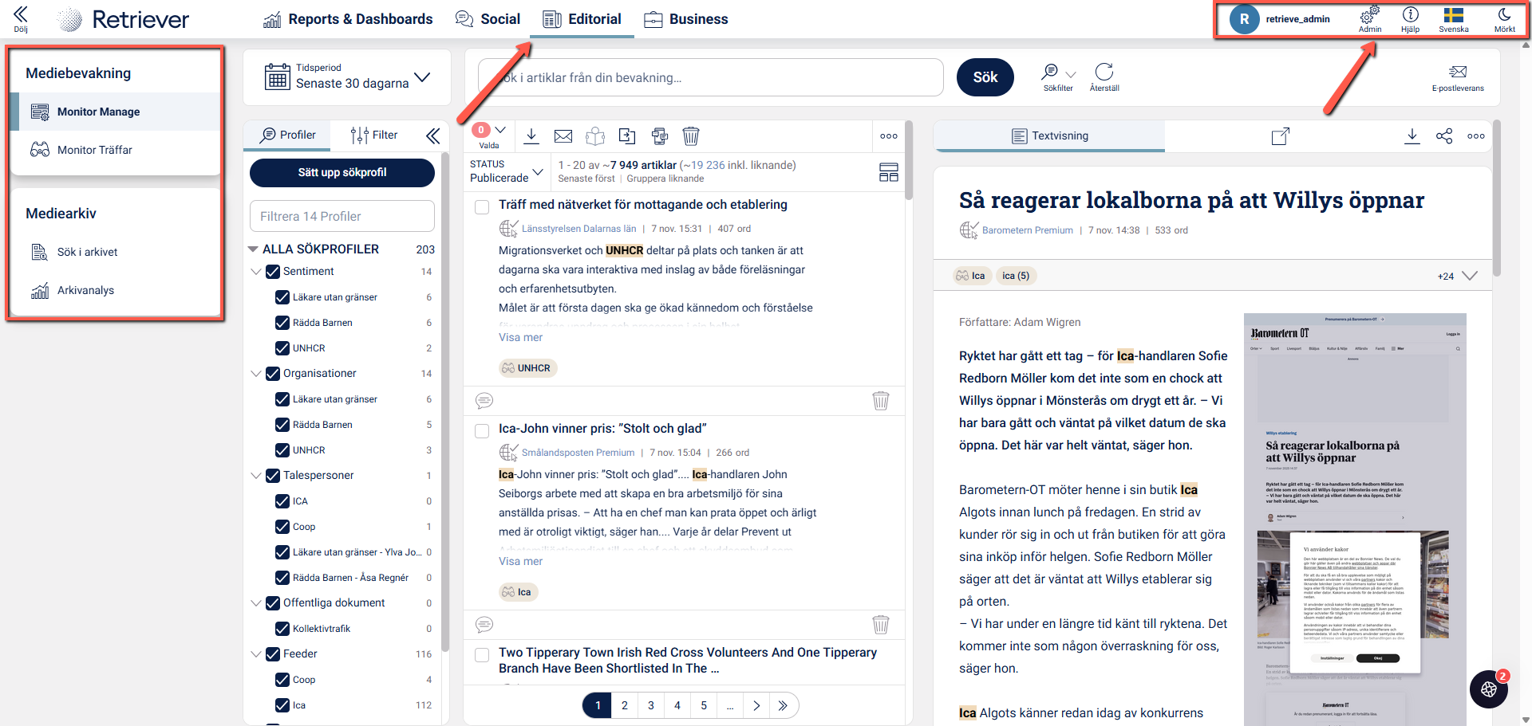The width and height of the screenshot is (1532, 726).
Task: Open comments for Träff med nätverket article
Action: (x=484, y=400)
